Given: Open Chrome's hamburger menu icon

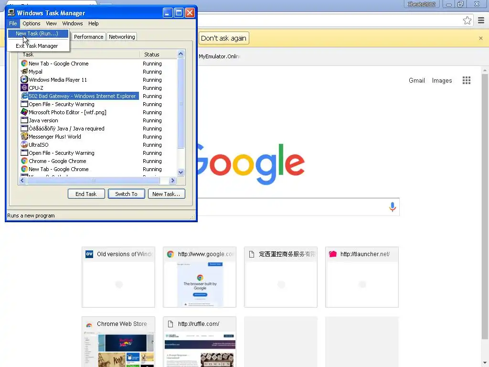Looking at the screenshot, I should pos(481,21).
